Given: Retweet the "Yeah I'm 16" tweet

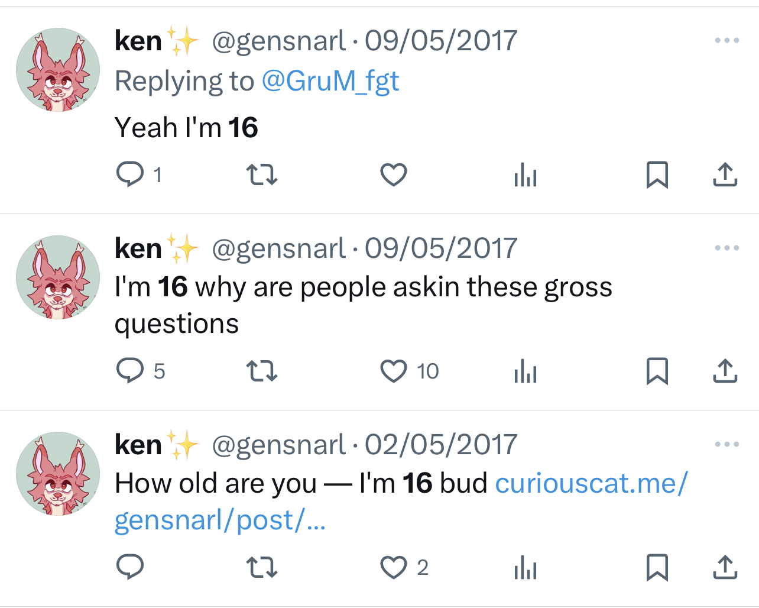Looking at the screenshot, I should pyautogui.click(x=261, y=174).
